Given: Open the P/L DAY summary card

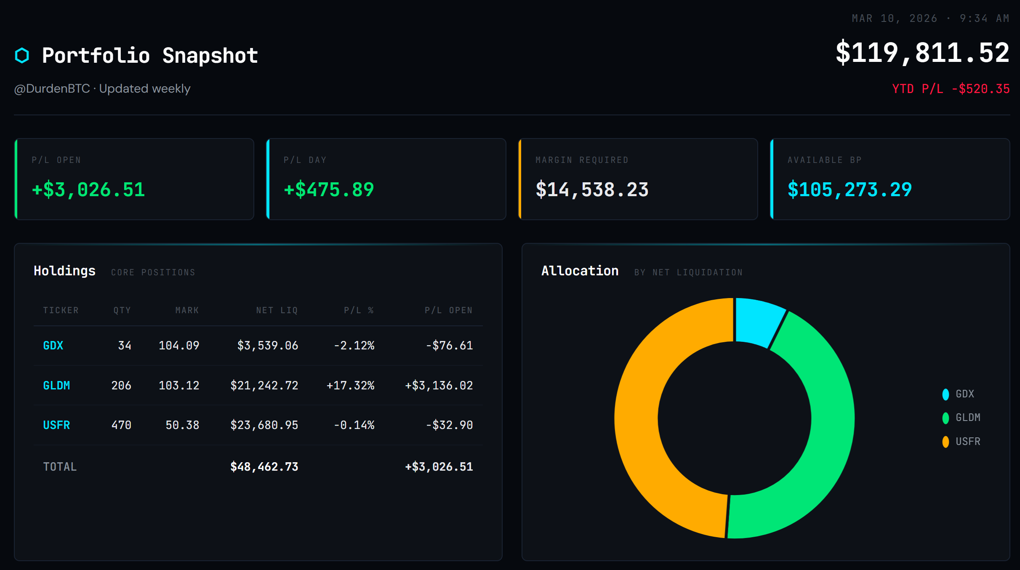Looking at the screenshot, I should tap(386, 179).
